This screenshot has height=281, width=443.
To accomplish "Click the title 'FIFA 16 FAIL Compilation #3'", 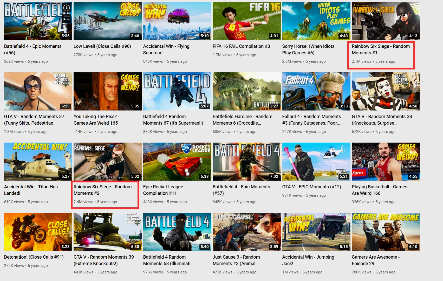I will (x=241, y=46).
